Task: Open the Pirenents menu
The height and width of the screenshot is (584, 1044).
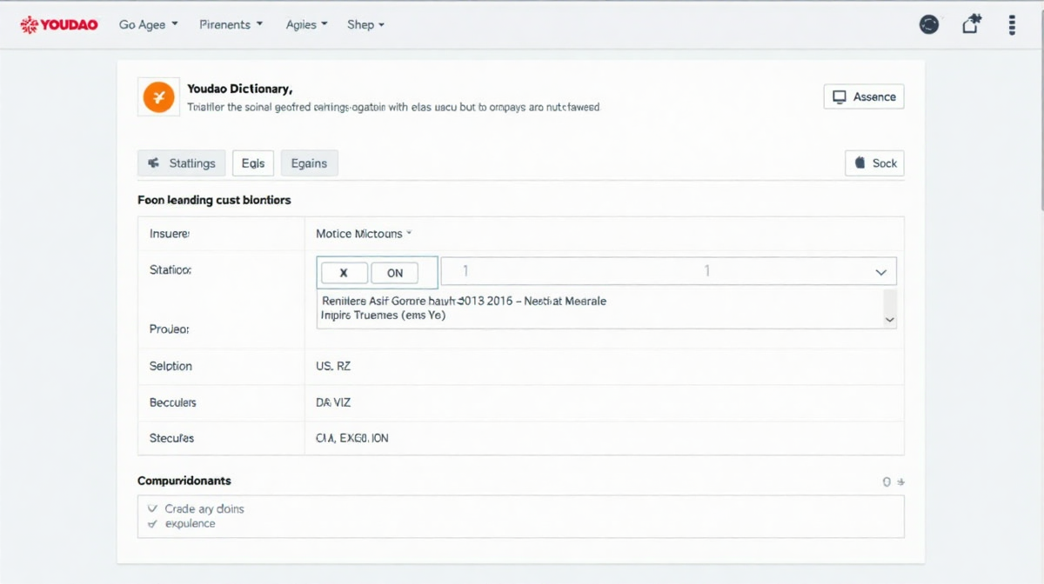Action: coord(231,24)
